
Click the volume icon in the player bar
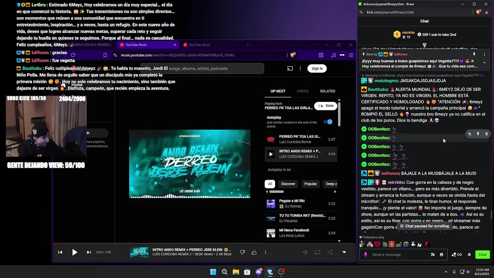tap(305, 252)
